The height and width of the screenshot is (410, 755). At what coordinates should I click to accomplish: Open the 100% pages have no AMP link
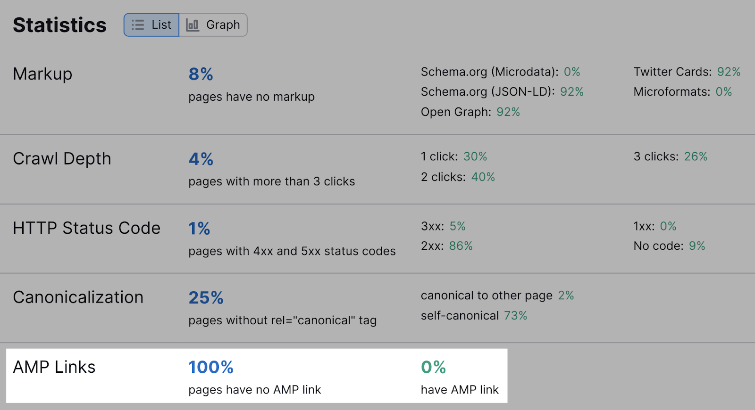(x=211, y=368)
